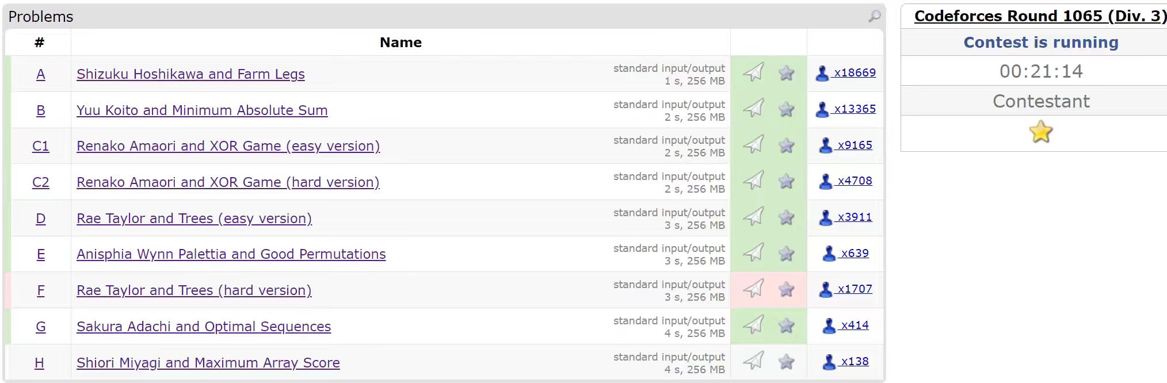Click submit paper-plane icon for problem H
The width and height of the screenshot is (1167, 383).
[753, 361]
